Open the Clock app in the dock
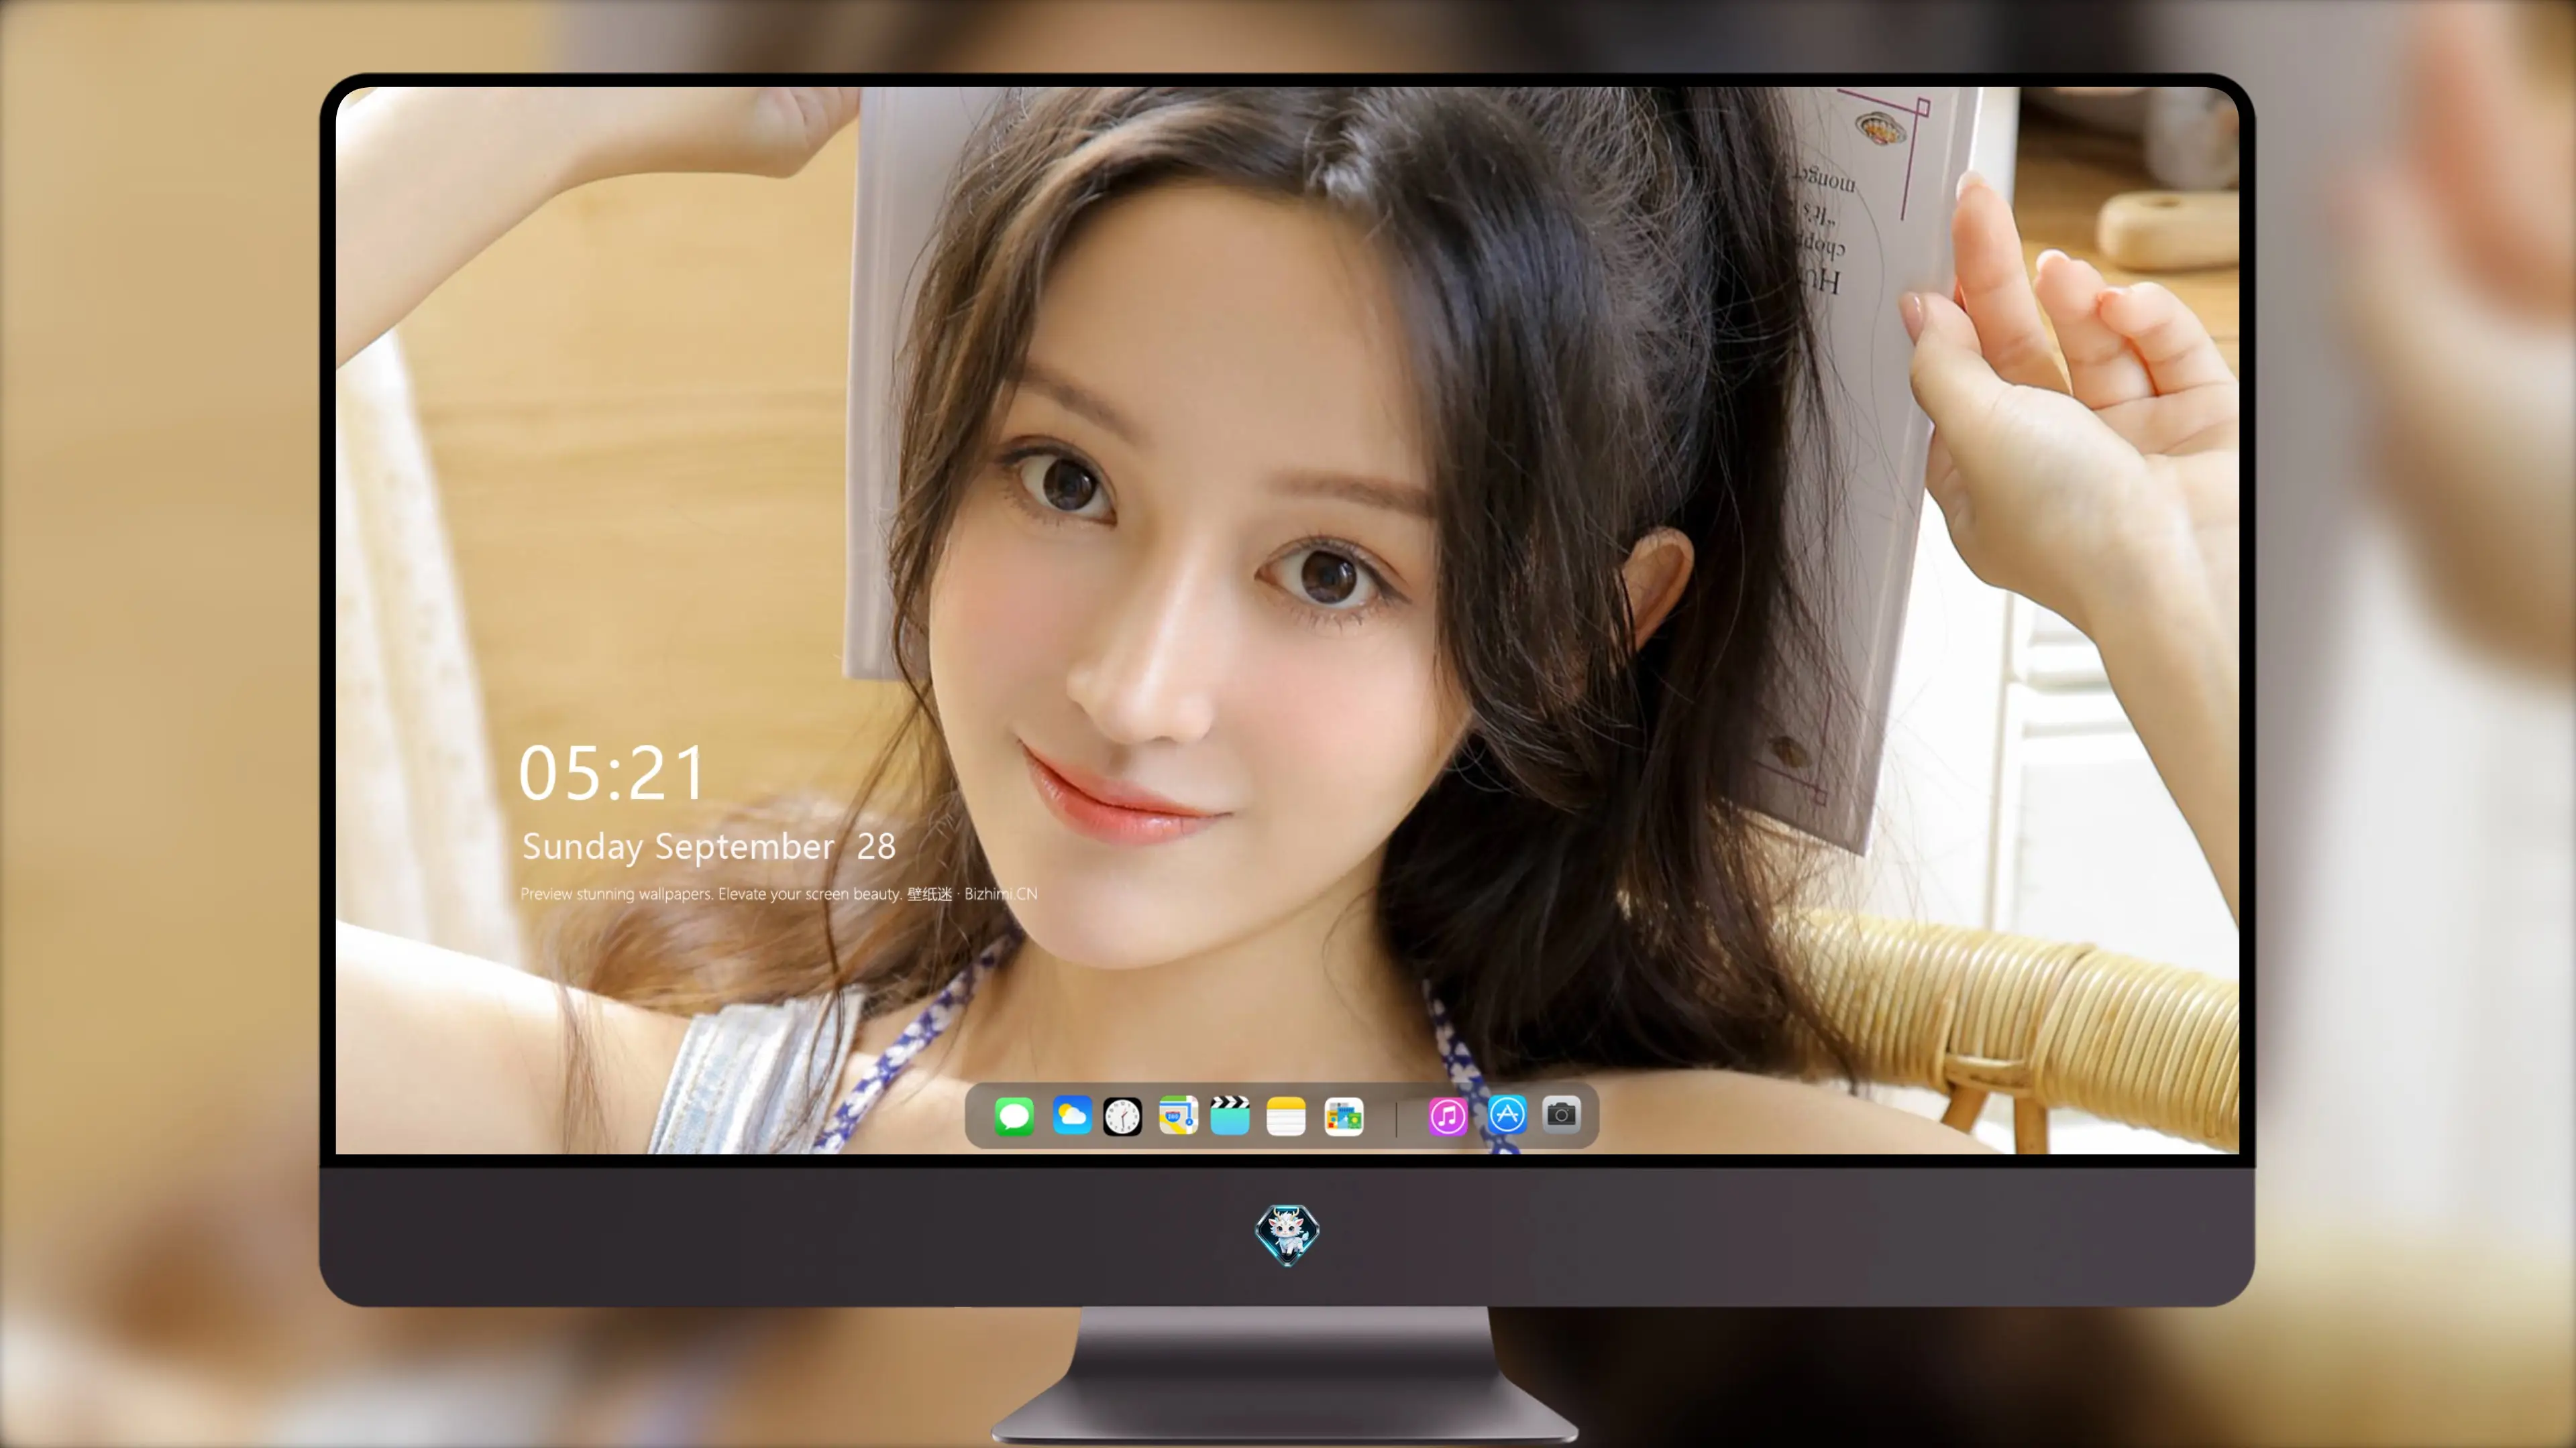 1122,1116
